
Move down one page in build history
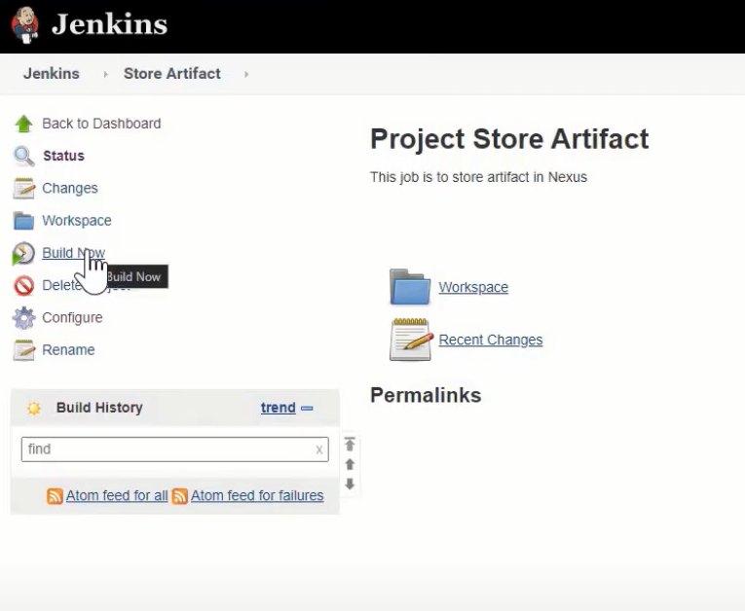click(350, 485)
